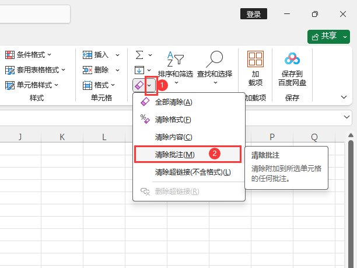Click the AutoSum sigma icon

(x=139, y=55)
